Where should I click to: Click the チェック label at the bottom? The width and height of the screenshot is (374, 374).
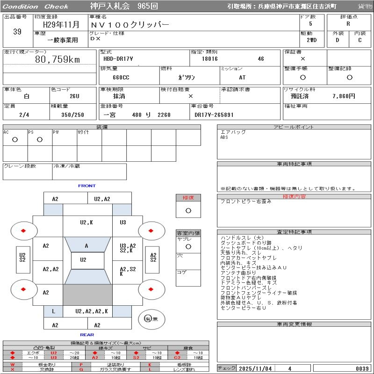coord(227,368)
